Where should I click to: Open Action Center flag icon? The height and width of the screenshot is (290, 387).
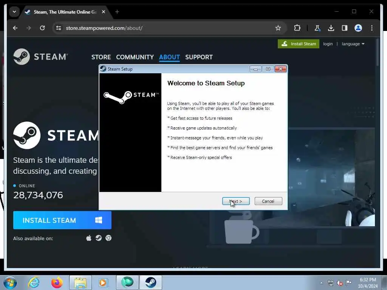[x=349, y=282]
